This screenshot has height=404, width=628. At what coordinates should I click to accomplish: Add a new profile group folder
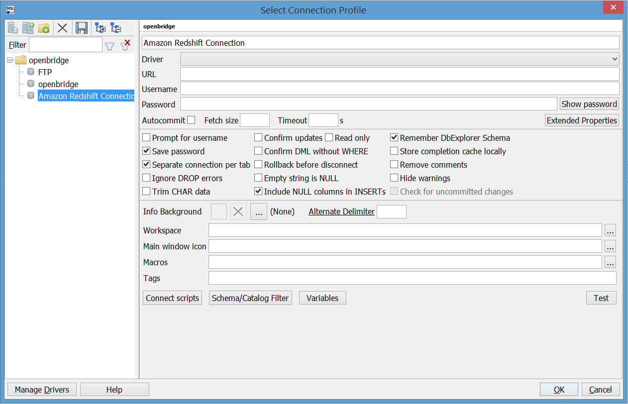tap(44, 28)
